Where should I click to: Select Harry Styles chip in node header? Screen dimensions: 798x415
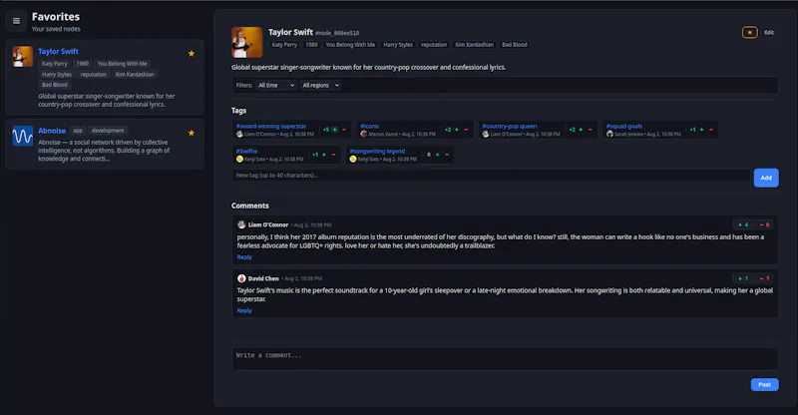coord(398,45)
